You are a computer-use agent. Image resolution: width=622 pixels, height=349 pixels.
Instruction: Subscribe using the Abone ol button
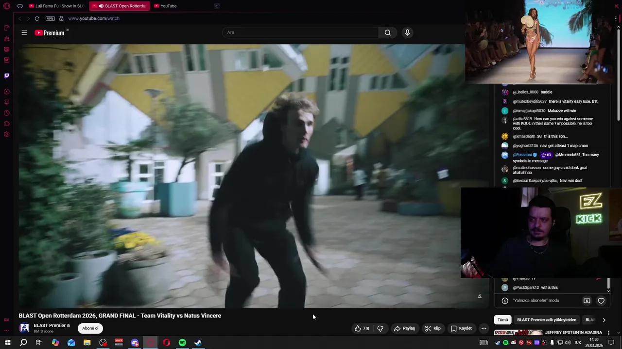click(90, 328)
